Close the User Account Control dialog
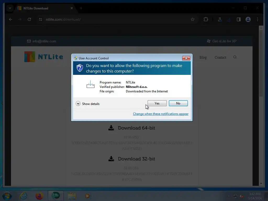This screenshot has width=268, height=201. tap(186, 58)
